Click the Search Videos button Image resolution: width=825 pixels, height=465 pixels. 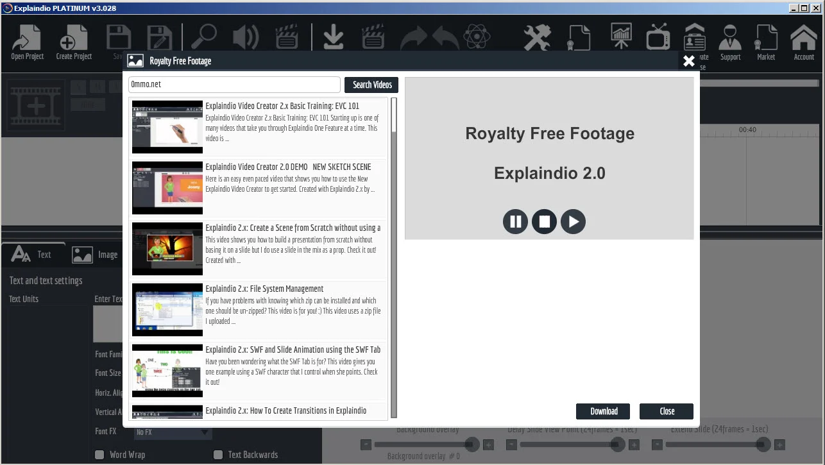371,85
